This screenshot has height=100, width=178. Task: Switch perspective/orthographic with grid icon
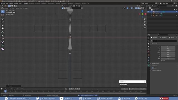145,27
